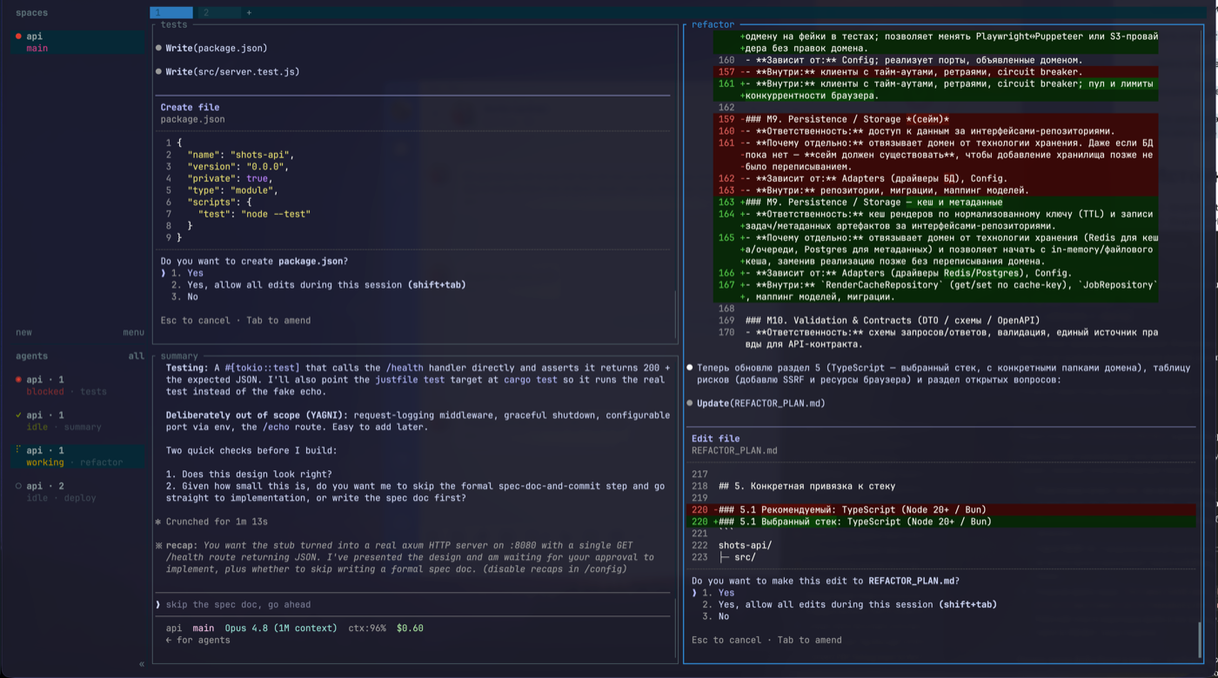Click the removed line '5.1 Рекомендуемый: TypeScript'
This screenshot has width=1218, height=678.
(x=943, y=510)
